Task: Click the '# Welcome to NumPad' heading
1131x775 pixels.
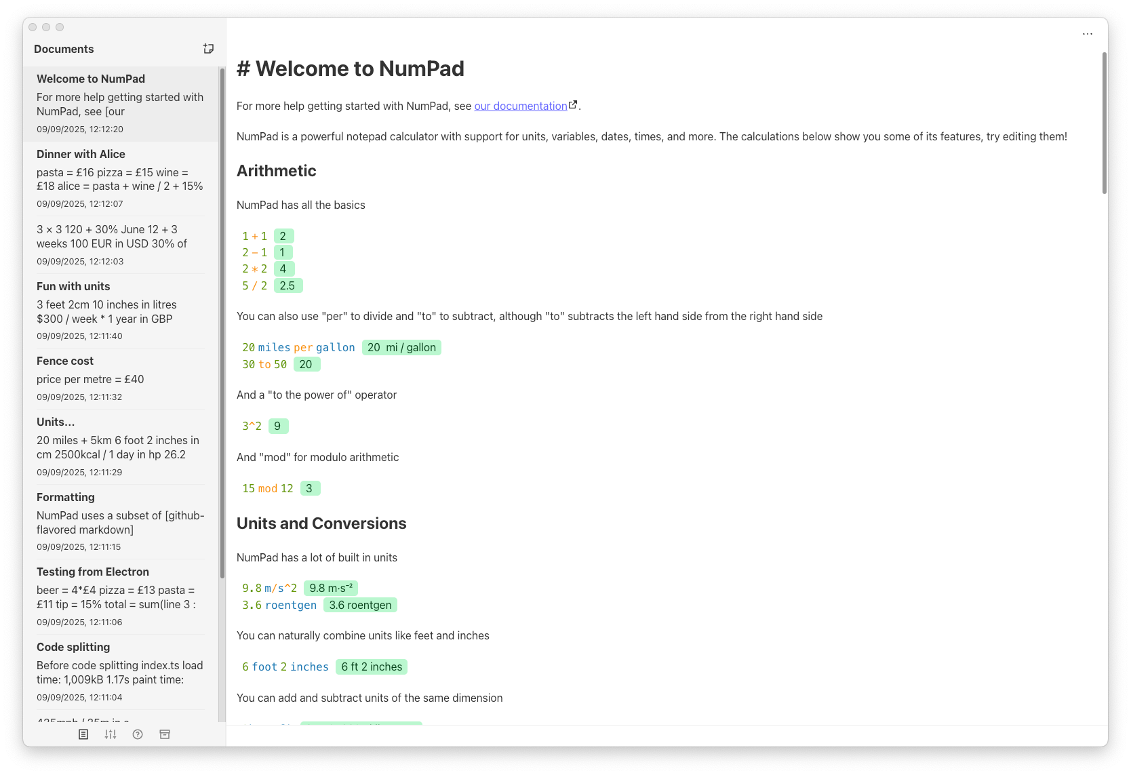Action: point(351,68)
